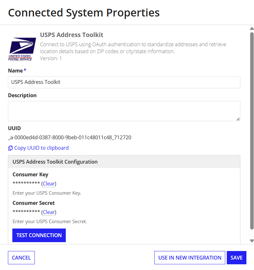This screenshot has width=254, height=270.
Task: Click the Description box resize handle
Action: coord(238,119)
